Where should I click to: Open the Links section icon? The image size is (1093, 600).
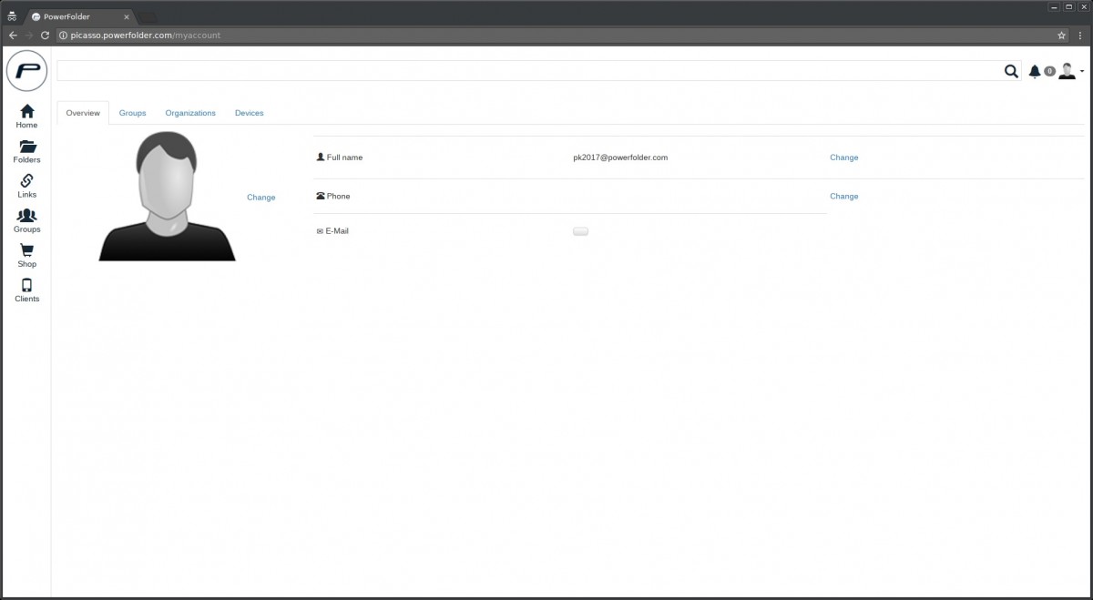[x=26, y=180]
